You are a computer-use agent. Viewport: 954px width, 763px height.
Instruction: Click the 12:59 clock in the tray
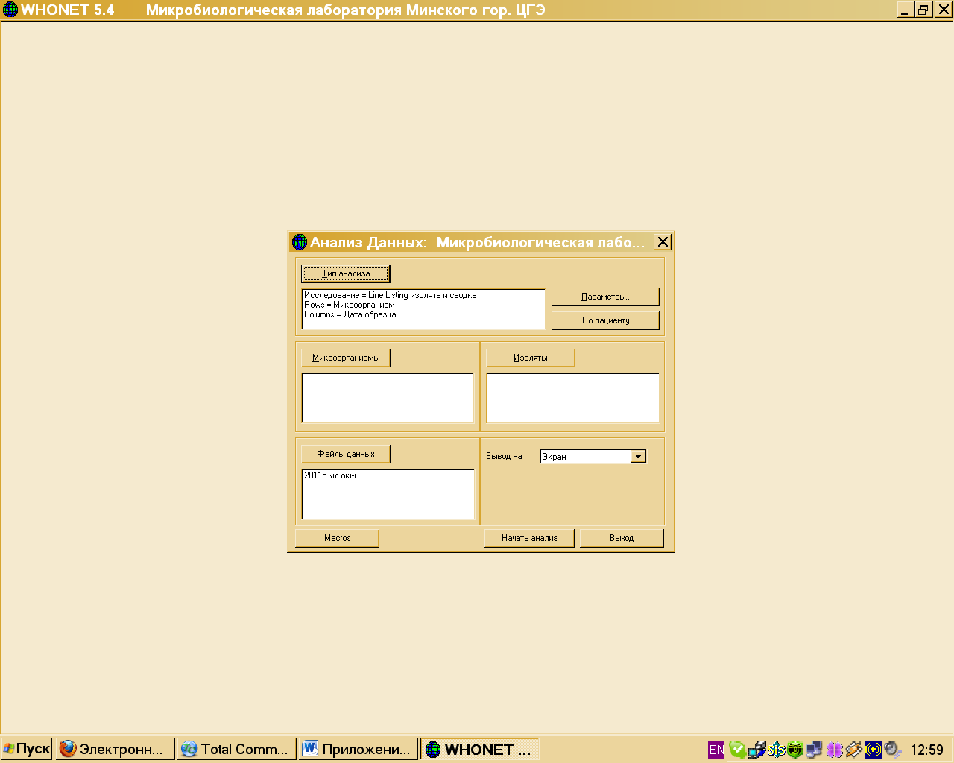tap(927, 750)
